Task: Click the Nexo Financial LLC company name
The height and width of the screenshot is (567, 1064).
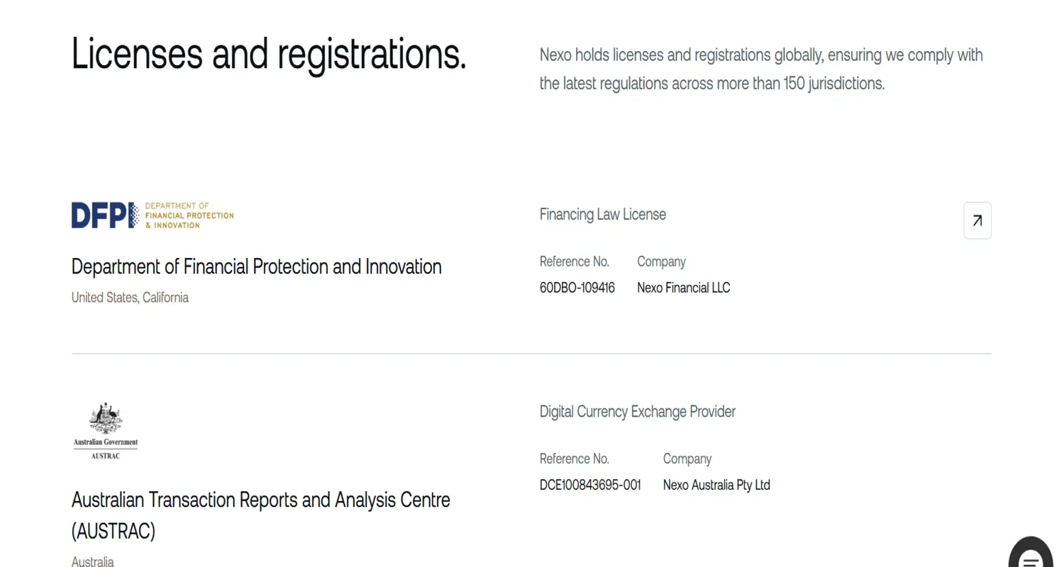Action: point(683,288)
